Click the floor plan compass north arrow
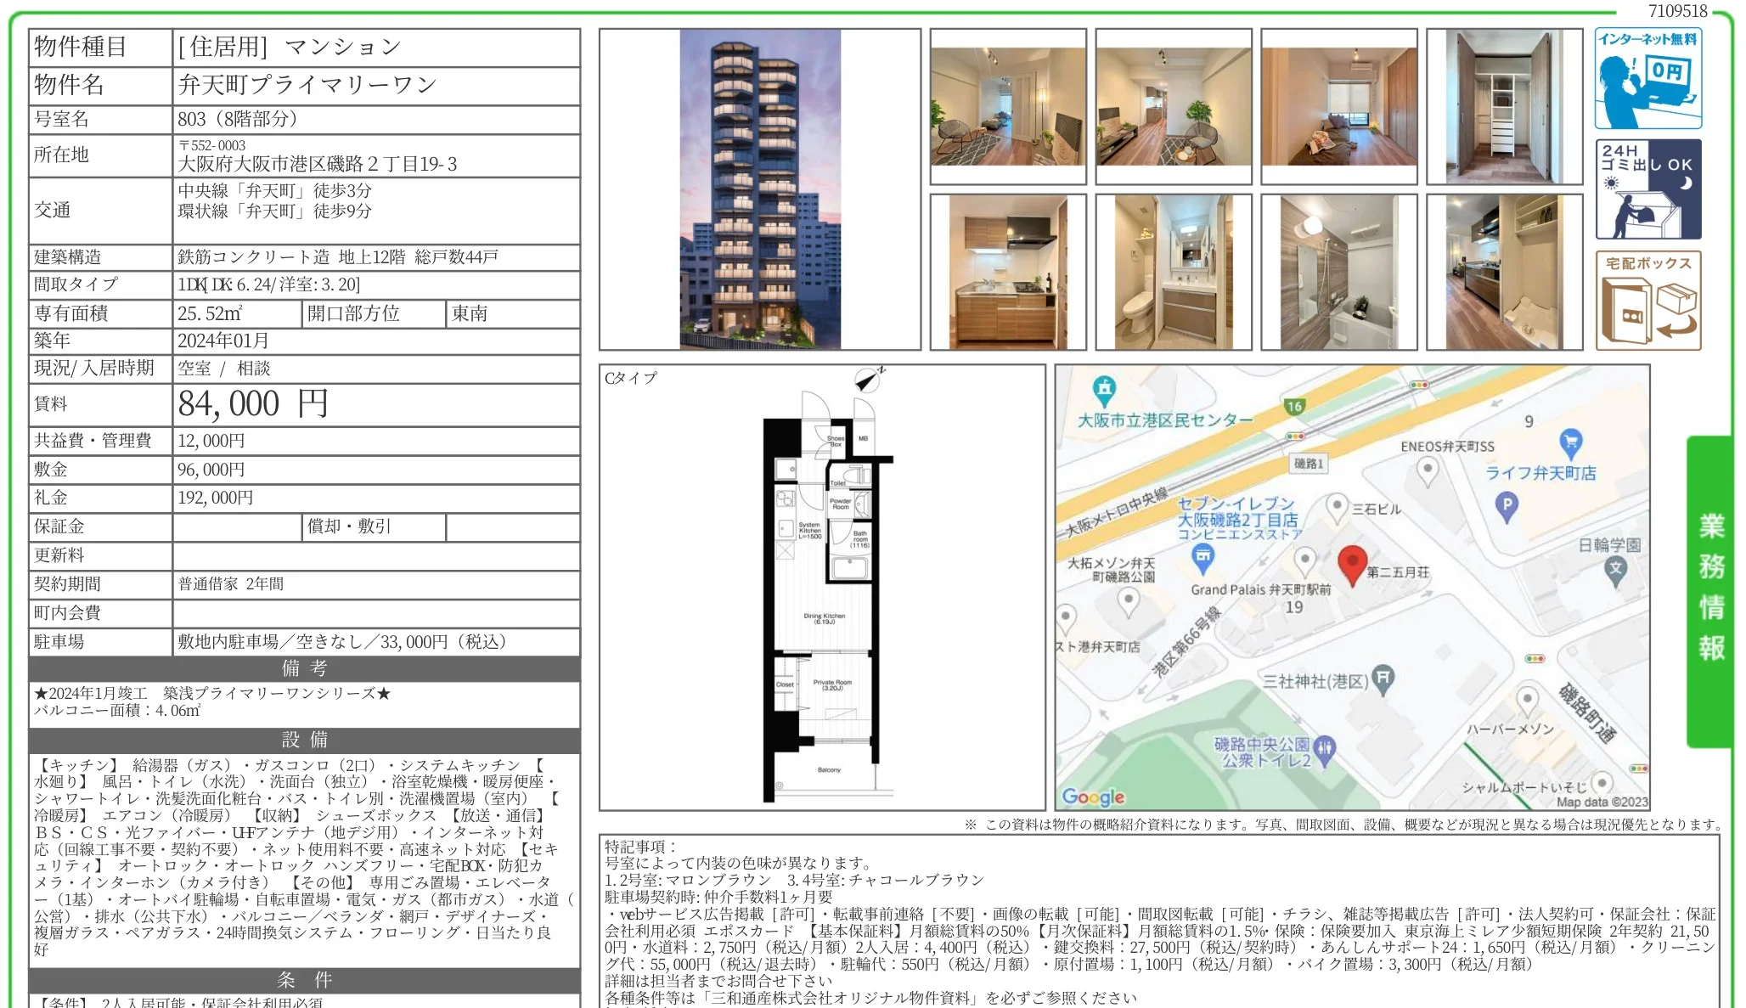The image size is (1746, 1008). [x=868, y=380]
